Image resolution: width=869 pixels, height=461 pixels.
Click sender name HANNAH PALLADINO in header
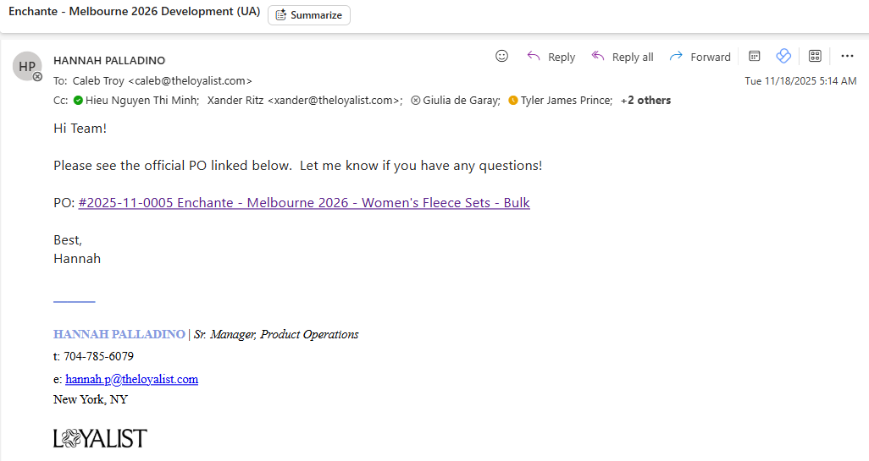click(109, 60)
